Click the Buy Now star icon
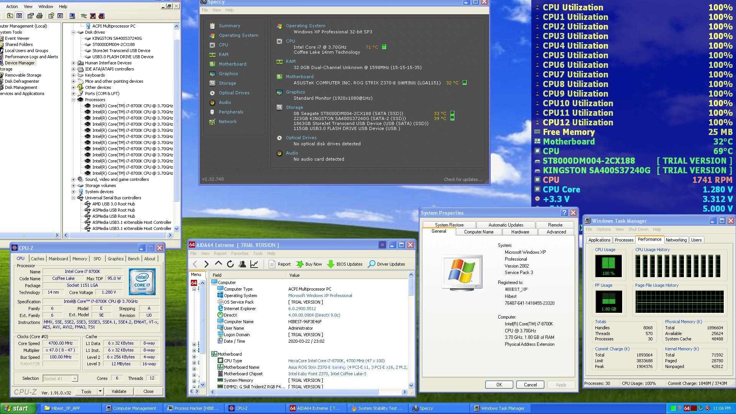The height and width of the screenshot is (414, 736). click(301, 264)
